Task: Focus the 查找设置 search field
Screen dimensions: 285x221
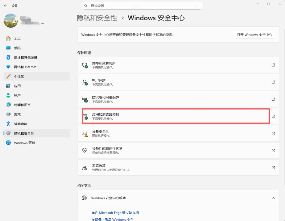Action: tap(142, 6)
